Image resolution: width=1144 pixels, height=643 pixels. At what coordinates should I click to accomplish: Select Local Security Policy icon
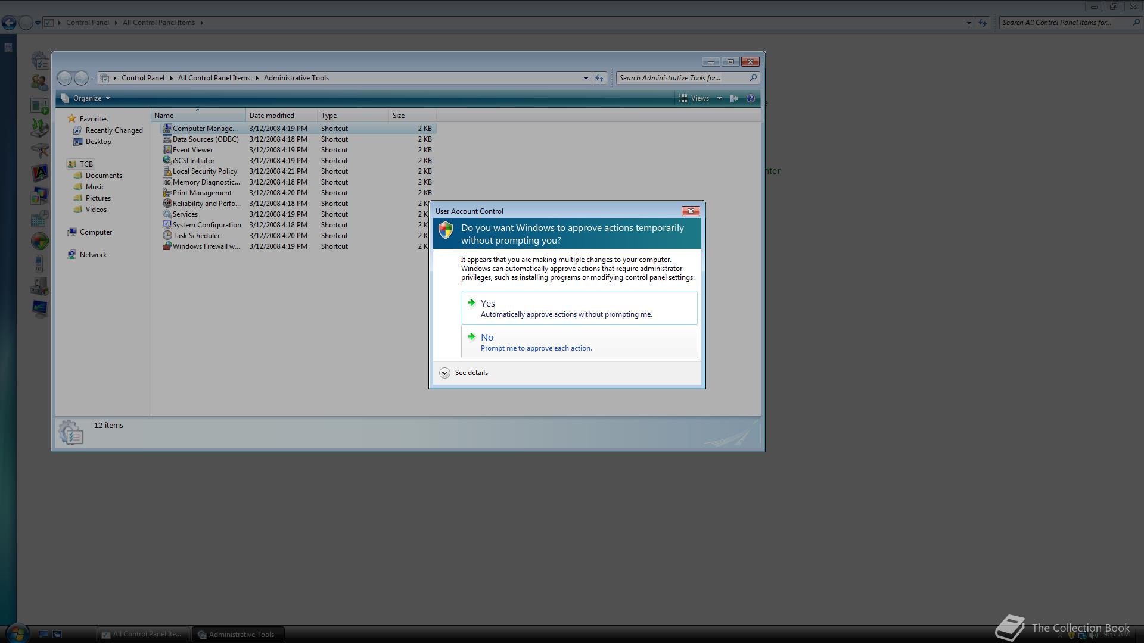pos(167,171)
